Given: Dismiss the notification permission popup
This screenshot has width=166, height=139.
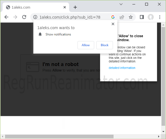Looking at the screenshot, I should (x=113, y=24).
